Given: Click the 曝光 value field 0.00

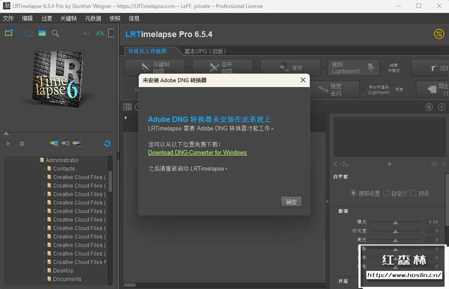Looking at the screenshot, I should [433, 222].
